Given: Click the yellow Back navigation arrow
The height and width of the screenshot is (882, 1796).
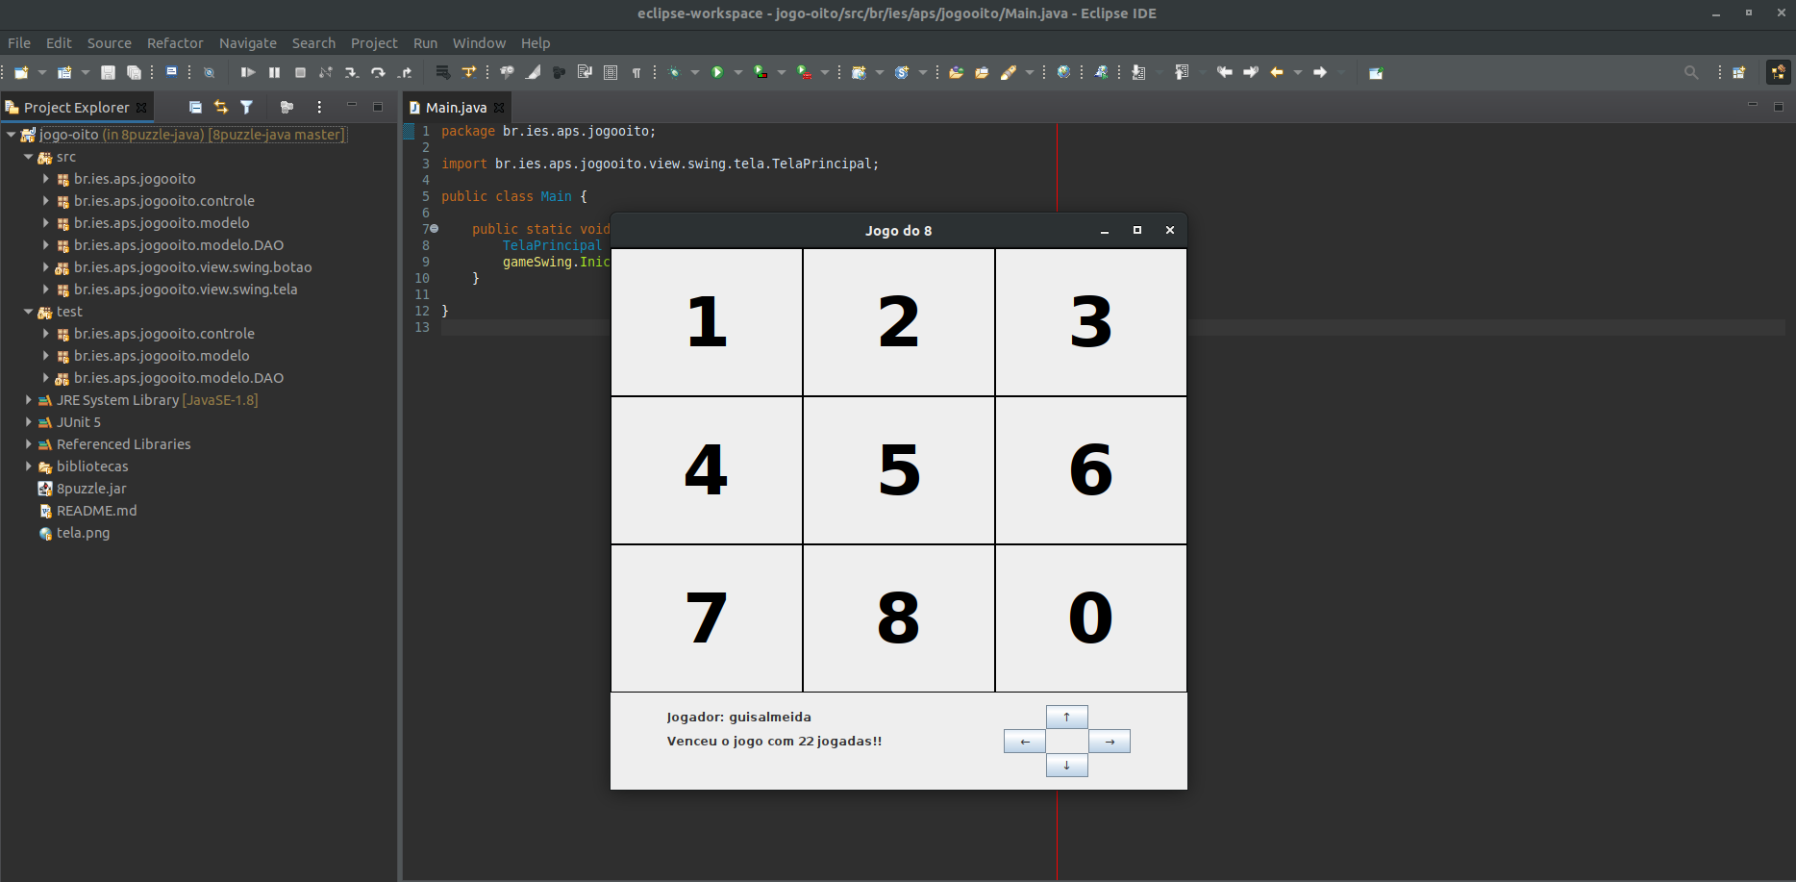Looking at the screenshot, I should (1277, 73).
